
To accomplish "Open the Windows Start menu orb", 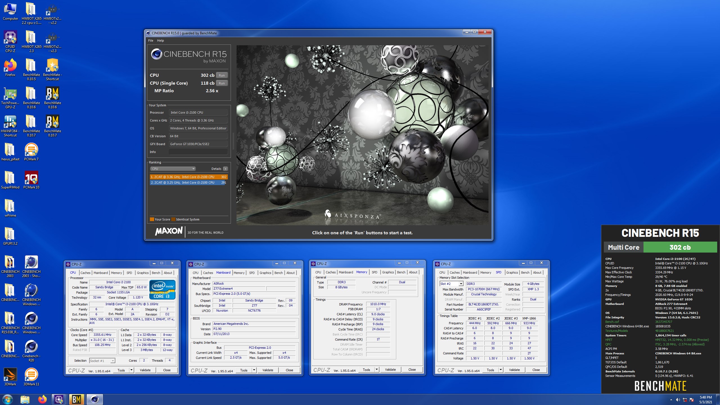I will pyautogui.click(x=7, y=399).
